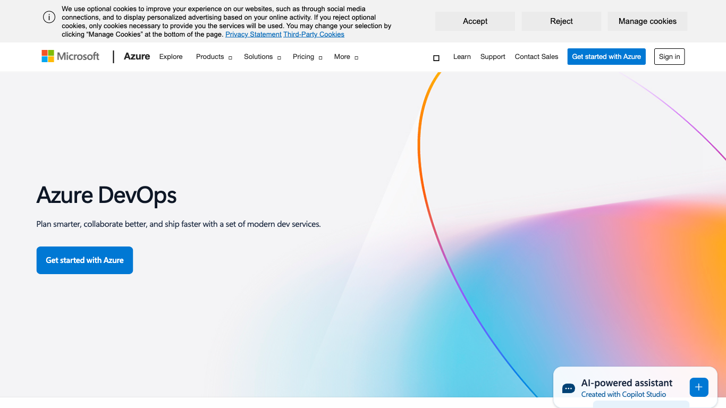Go to Azure home link
The height and width of the screenshot is (408, 726).
pos(137,56)
